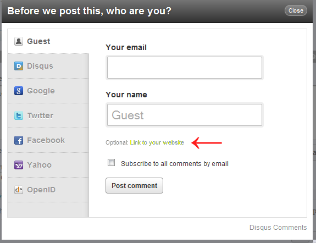This screenshot has height=243, width=316.
Task: Click the Twitter bird icon
Action: click(x=19, y=115)
